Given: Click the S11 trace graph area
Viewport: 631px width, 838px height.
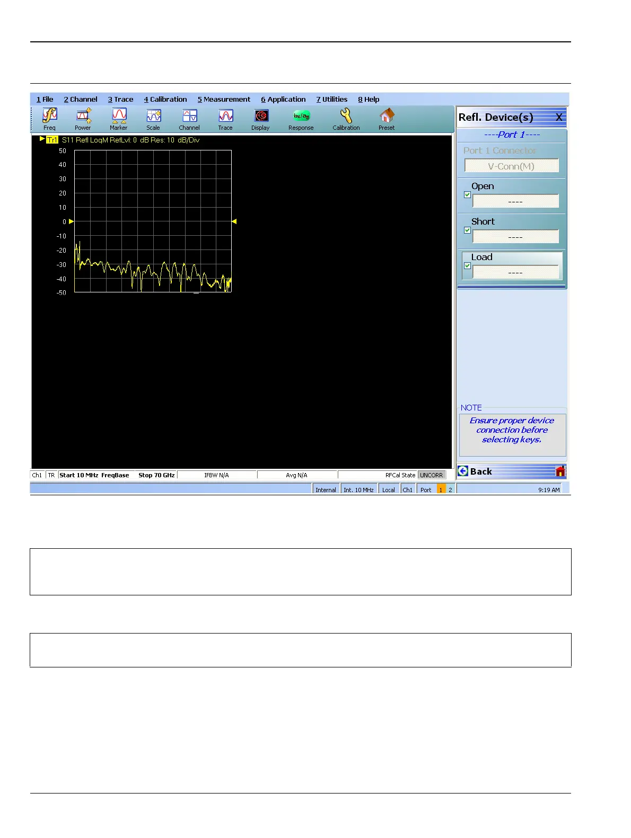Looking at the screenshot, I should pos(153,221).
